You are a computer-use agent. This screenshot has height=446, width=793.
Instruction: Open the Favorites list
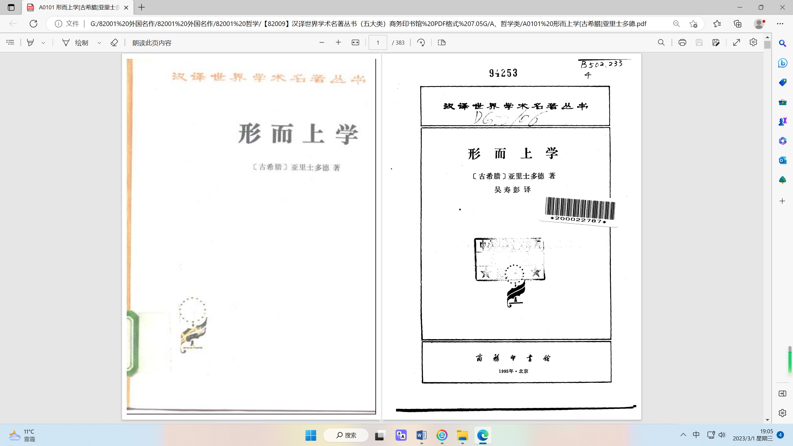(x=717, y=24)
